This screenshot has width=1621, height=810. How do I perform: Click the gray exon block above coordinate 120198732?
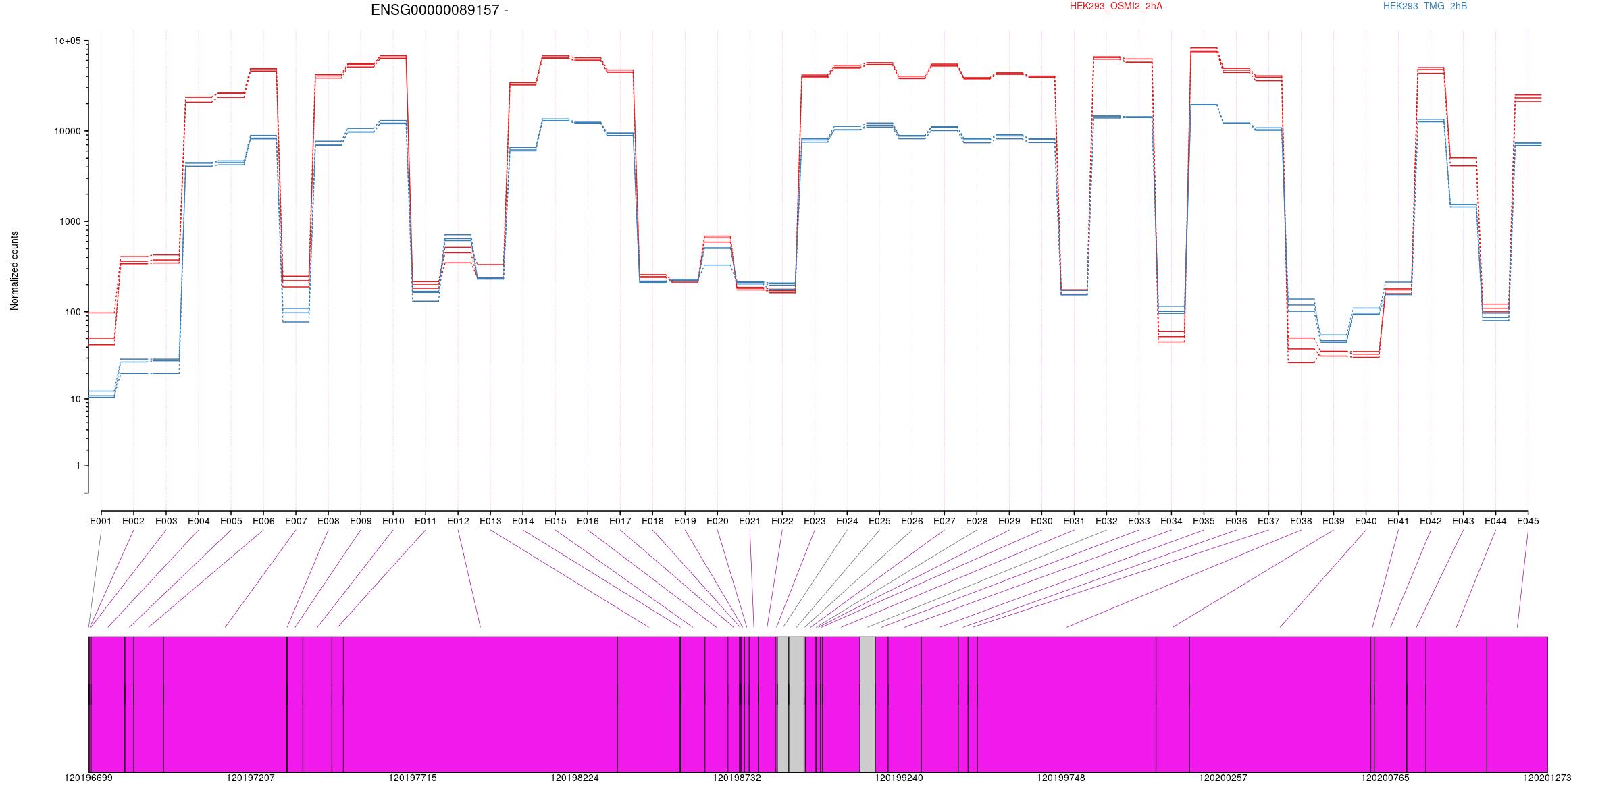point(790,704)
